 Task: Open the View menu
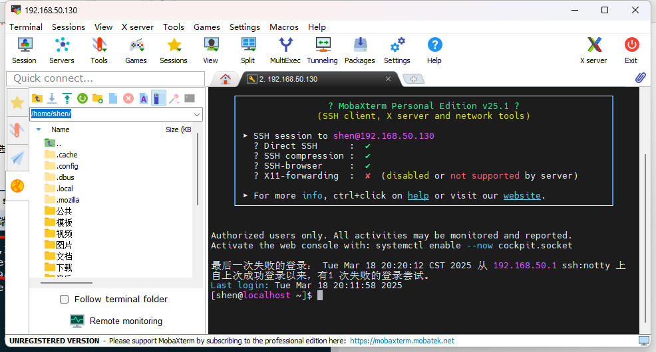tap(103, 27)
